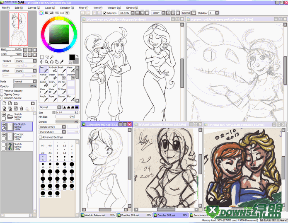Click the black foreground color swatch
This screenshot has width=288, height=223.
click(72, 57)
